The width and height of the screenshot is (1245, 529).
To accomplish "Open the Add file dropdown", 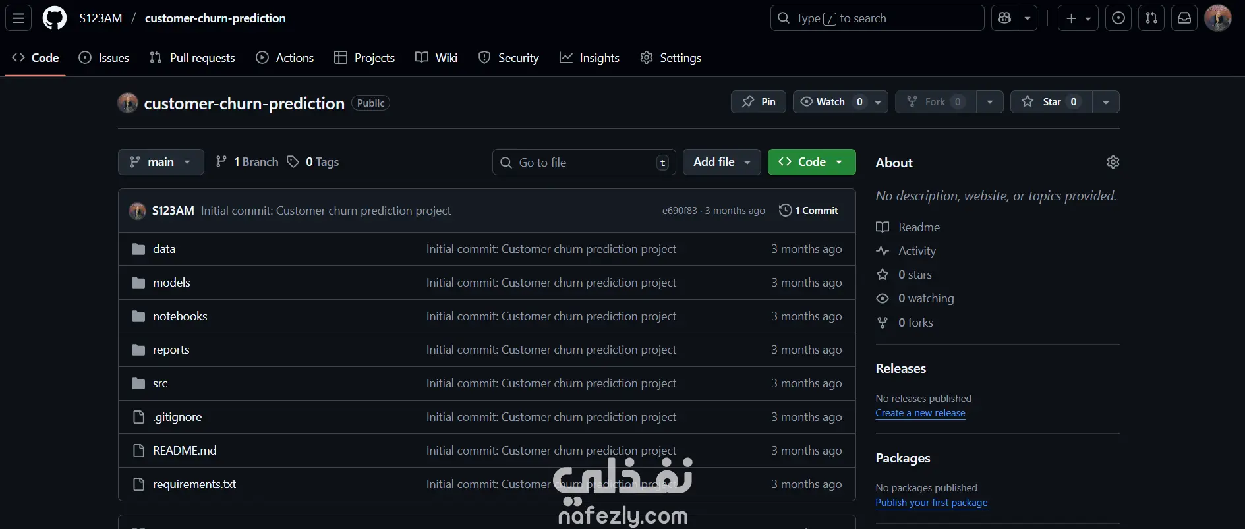I will (722, 162).
